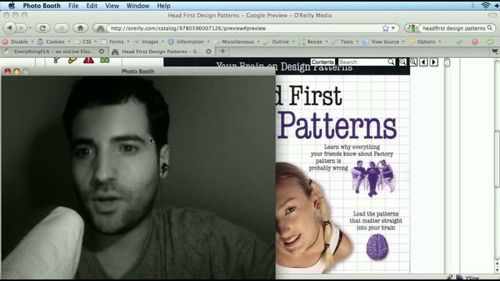The image size is (500, 281).
Task: Open the File menu
Action: [x=73, y=5]
